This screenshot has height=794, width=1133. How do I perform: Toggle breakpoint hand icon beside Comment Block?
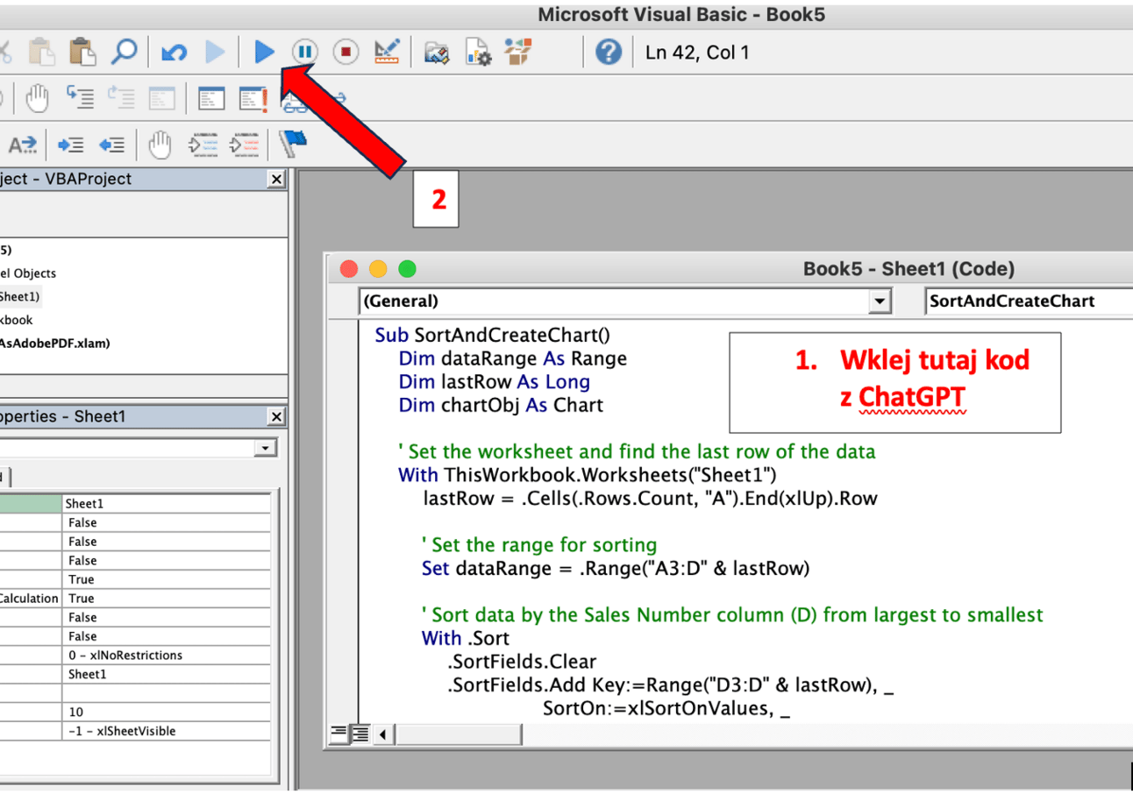[x=159, y=145]
